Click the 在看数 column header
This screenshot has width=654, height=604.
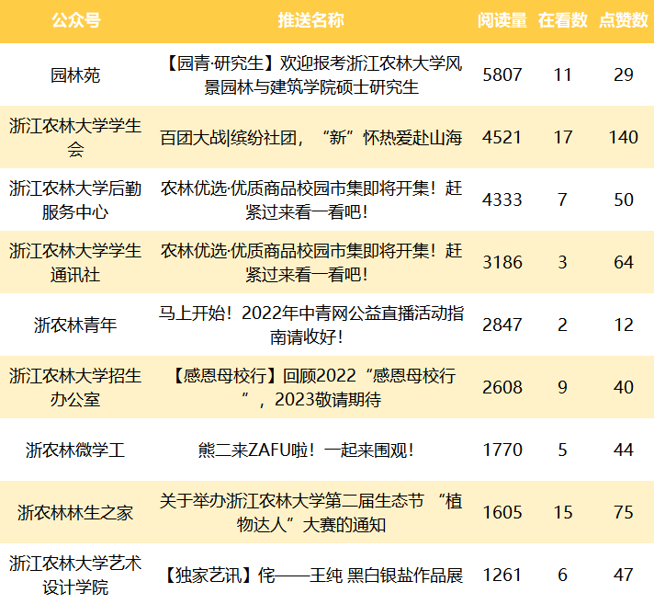(x=563, y=20)
